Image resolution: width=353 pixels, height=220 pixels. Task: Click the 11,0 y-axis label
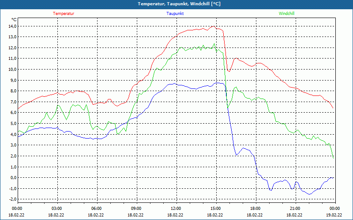pyautogui.click(x=13, y=59)
